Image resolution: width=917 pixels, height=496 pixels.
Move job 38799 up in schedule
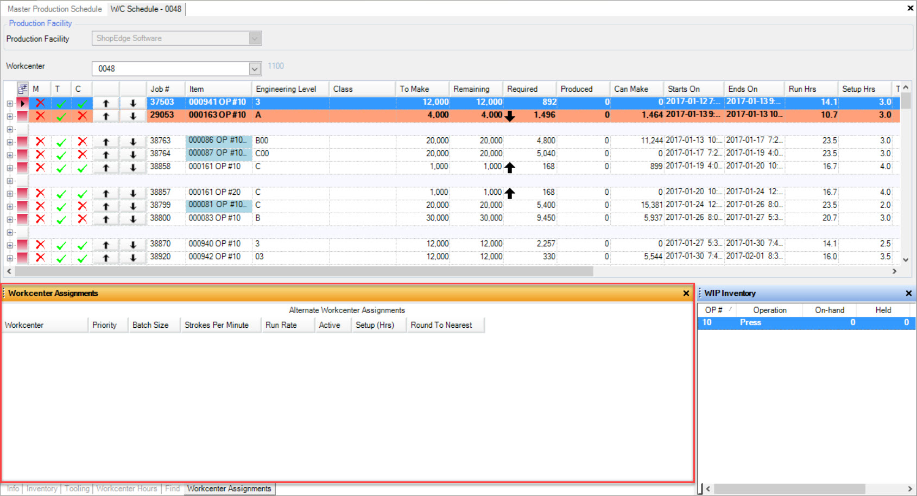pos(106,206)
